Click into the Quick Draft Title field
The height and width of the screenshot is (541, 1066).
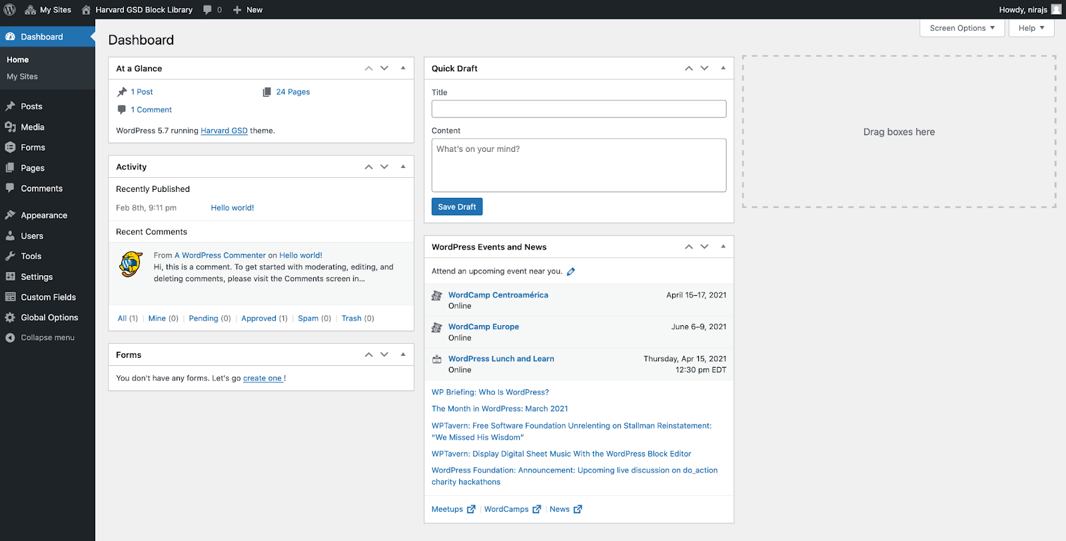(x=578, y=109)
